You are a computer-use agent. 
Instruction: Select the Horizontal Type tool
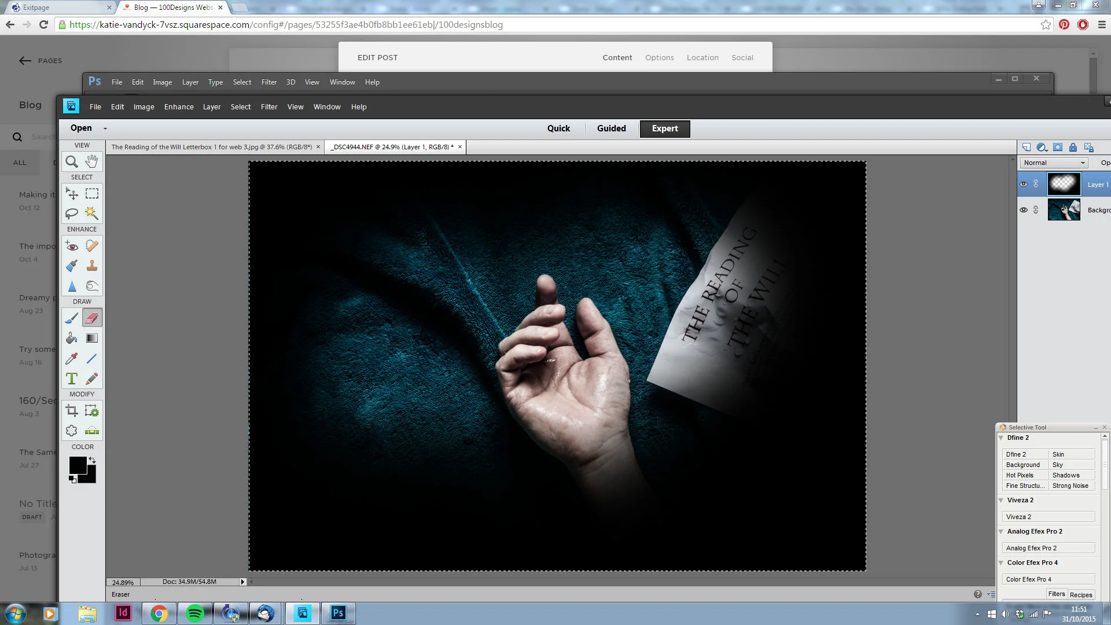pyautogui.click(x=72, y=378)
